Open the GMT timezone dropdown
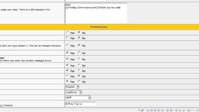The image size is (199, 112). point(78,98)
